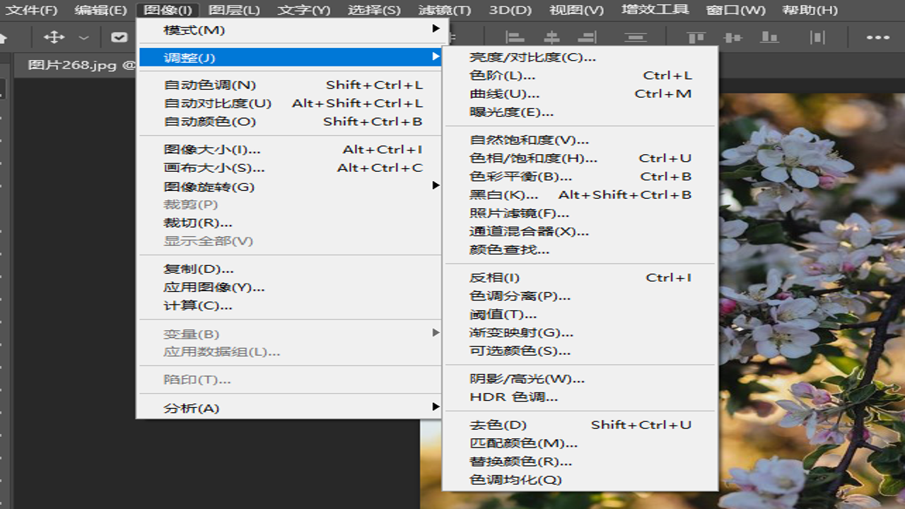Open the 窗口(W) menu

pyautogui.click(x=735, y=10)
